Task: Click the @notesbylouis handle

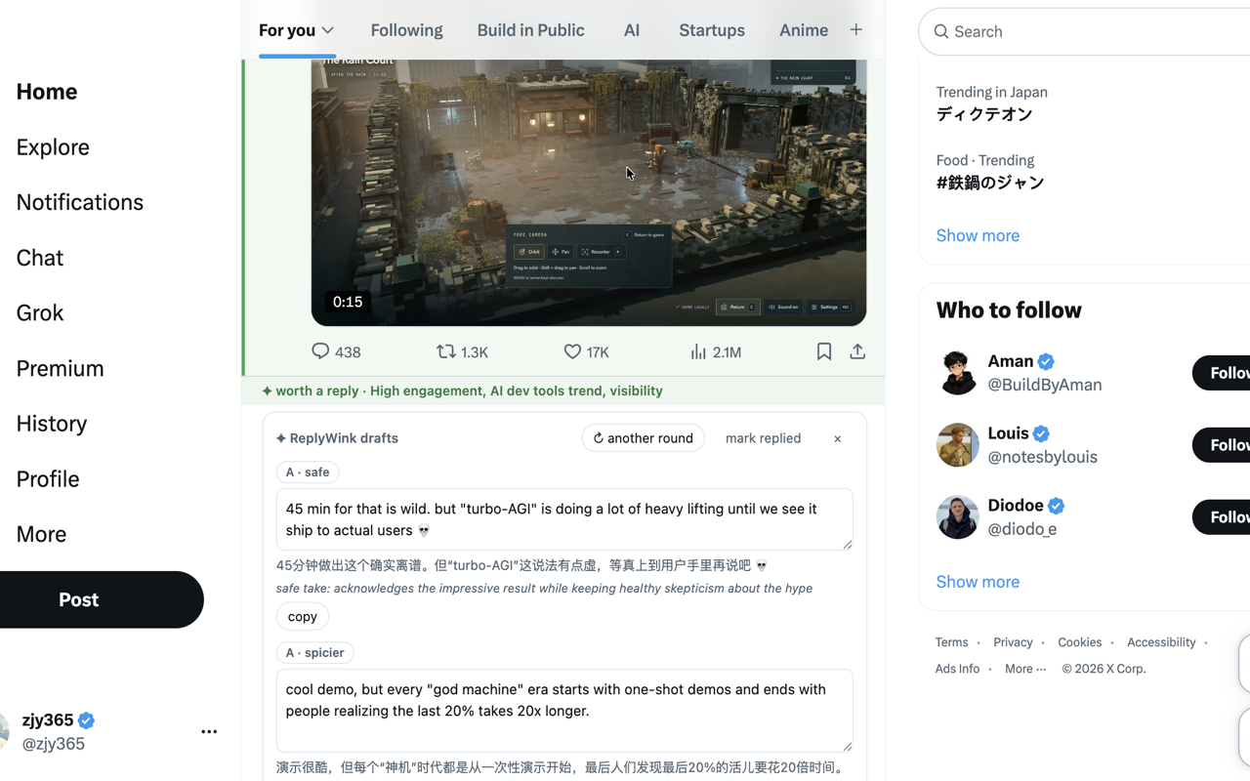Action: click(x=1042, y=457)
